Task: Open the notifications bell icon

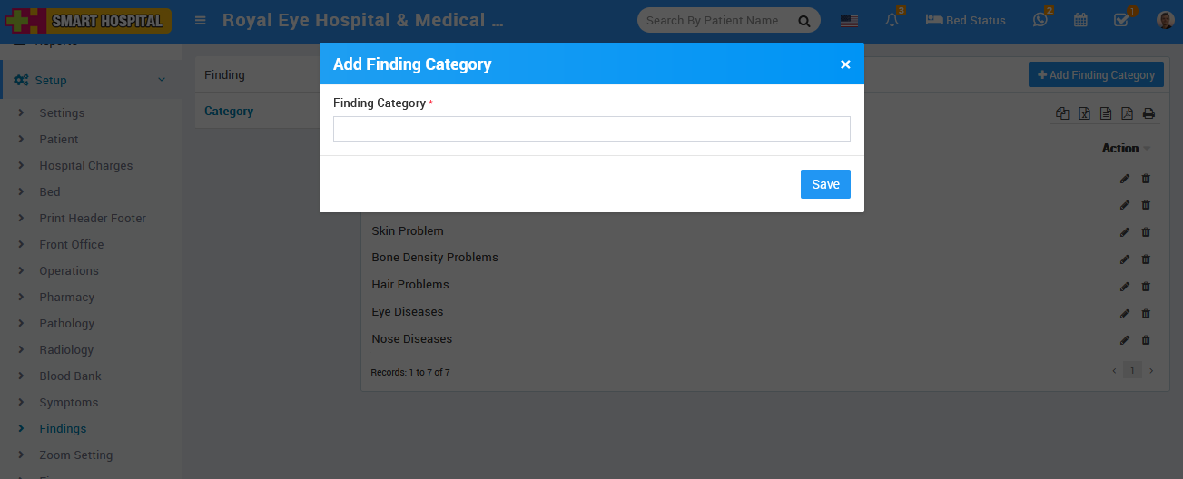Action: click(892, 20)
